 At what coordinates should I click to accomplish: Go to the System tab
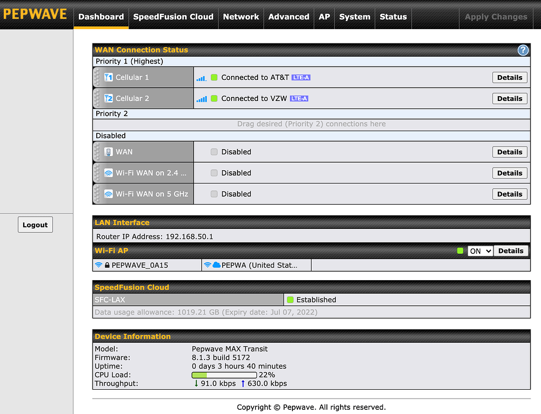point(354,16)
